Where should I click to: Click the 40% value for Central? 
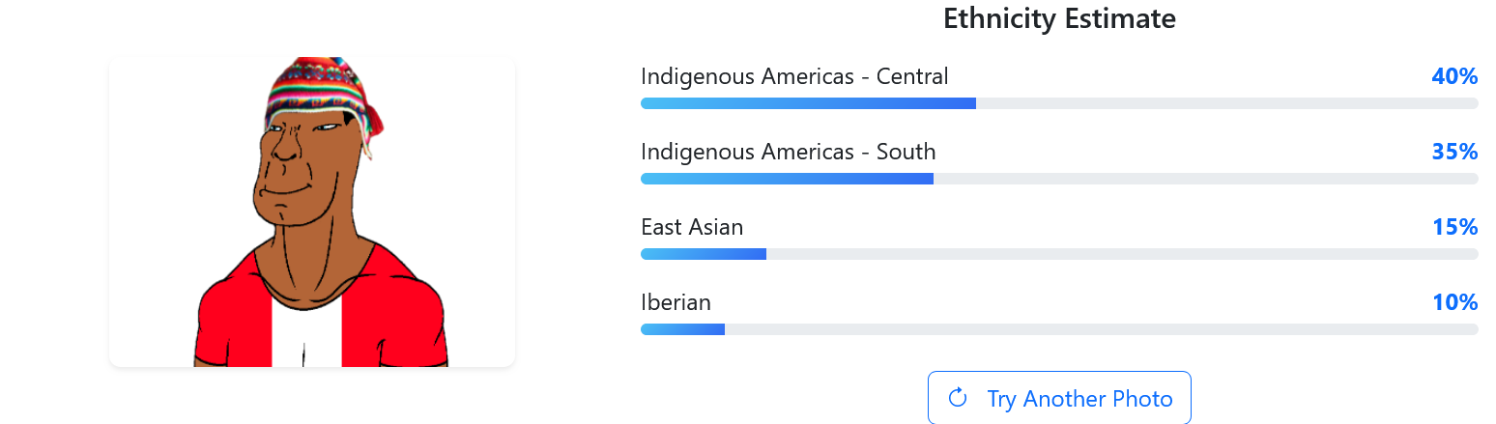click(1454, 76)
